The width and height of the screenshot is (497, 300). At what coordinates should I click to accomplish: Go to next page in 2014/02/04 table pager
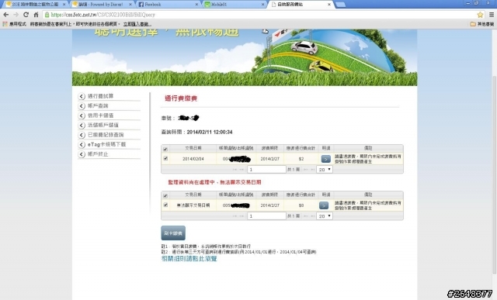click(x=306, y=170)
